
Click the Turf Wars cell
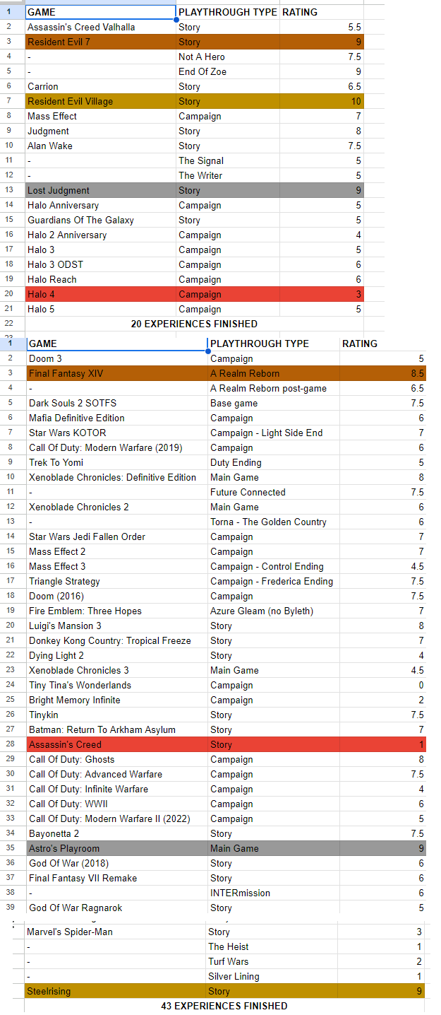(272, 961)
